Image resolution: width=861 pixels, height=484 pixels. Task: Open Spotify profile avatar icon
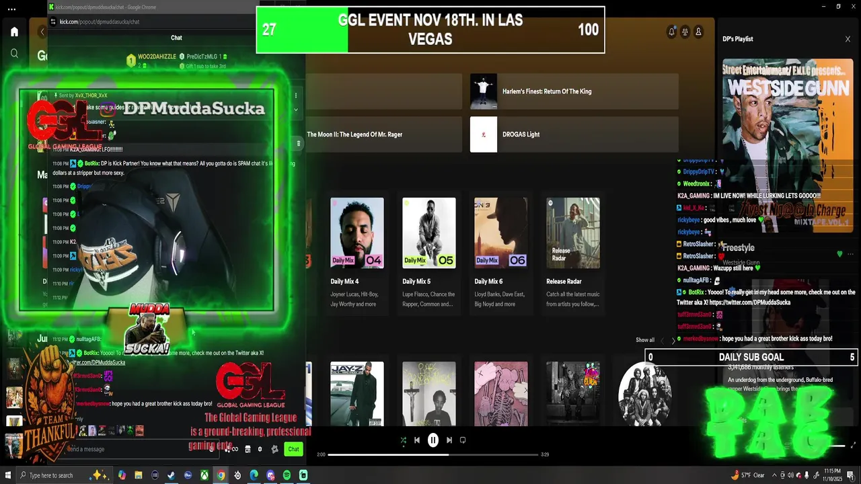pyautogui.click(x=698, y=32)
